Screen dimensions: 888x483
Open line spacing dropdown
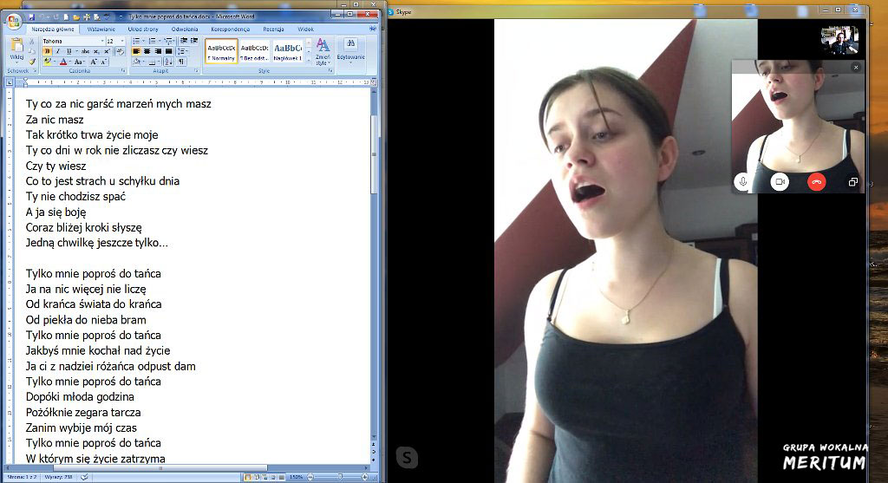coord(182,51)
